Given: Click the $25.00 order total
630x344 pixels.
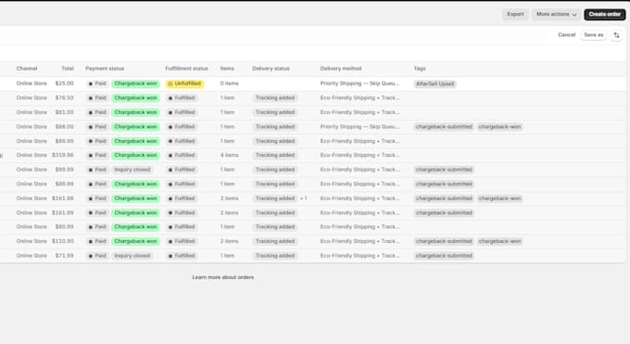Looking at the screenshot, I should [64, 83].
